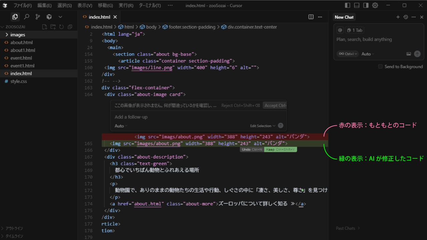Image resolution: width=427 pixels, height=240 pixels.
Task: Click the inline prompt send arrow button
Action: 281,126
